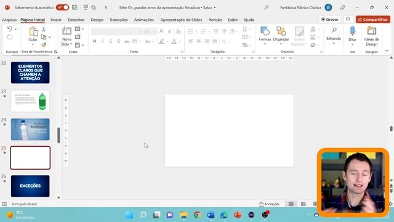Click the text highlight color pen
The image size is (394, 222).
tap(161, 41)
